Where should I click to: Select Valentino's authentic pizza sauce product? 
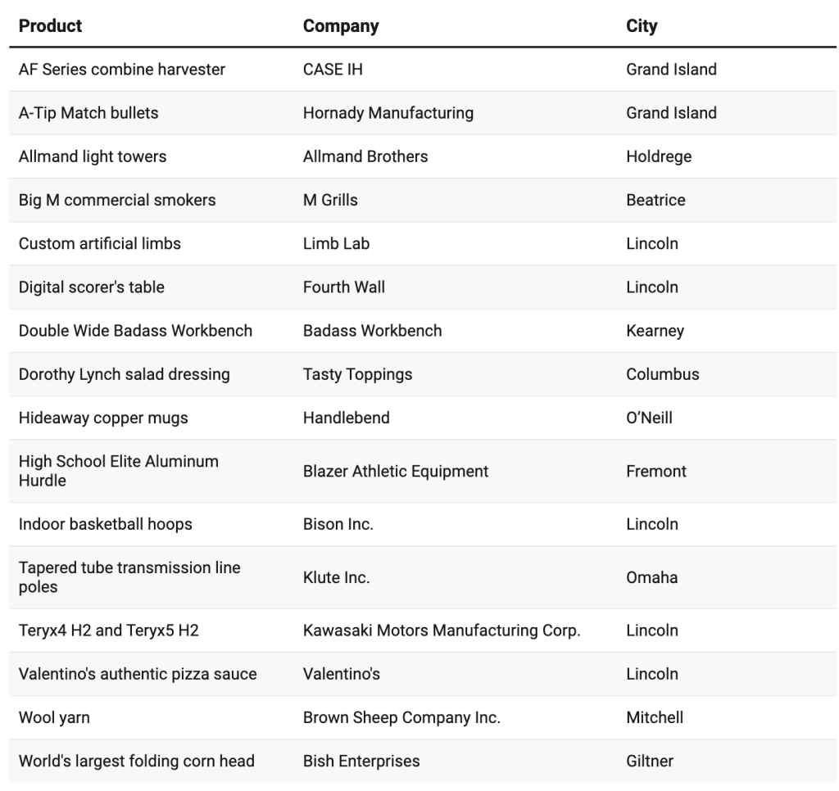(x=138, y=674)
